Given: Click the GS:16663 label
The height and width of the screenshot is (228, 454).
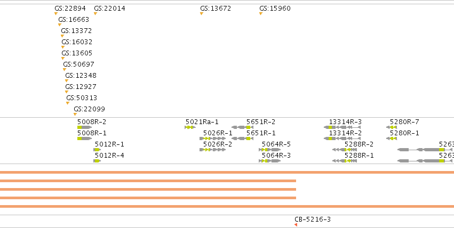Looking at the screenshot, I should pos(74,20).
